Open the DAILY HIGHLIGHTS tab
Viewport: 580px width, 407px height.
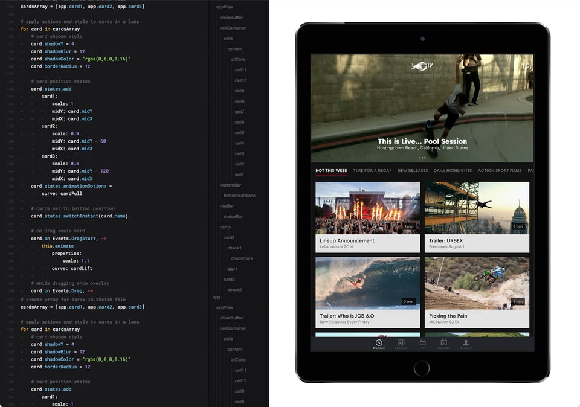[x=453, y=171]
